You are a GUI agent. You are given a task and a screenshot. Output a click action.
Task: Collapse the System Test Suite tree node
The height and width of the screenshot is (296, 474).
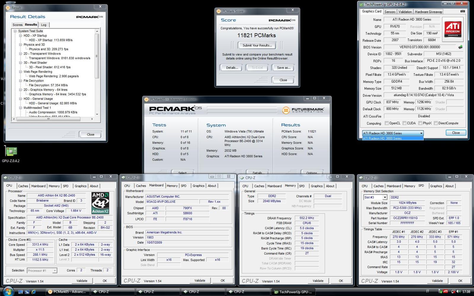pos(15,31)
